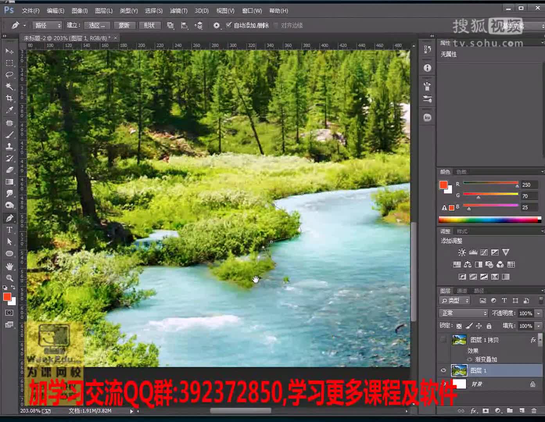Add Color Balance adjustment
Screen dimensions: 545x422
(x=468, y=265)
